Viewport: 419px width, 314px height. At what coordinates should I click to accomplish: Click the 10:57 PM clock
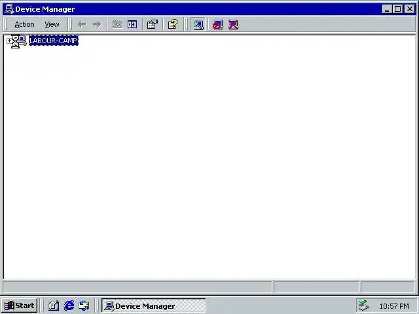click(394, 306)
